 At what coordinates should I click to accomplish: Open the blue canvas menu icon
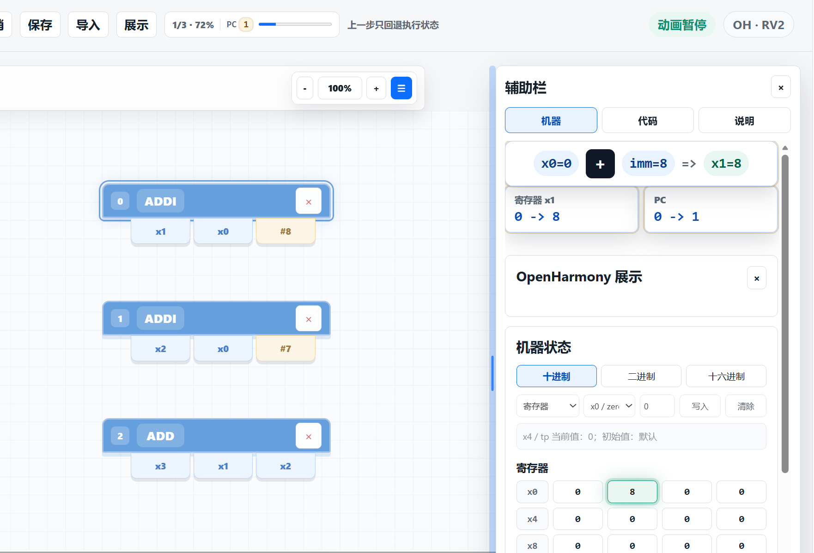[x=401, y=88]
